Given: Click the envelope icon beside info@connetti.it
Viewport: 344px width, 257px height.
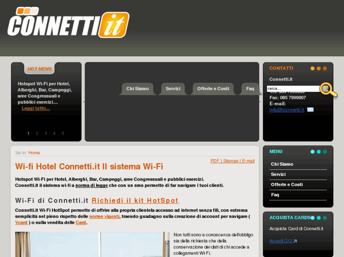Looking at the screenshot, I should pos(310,109).
